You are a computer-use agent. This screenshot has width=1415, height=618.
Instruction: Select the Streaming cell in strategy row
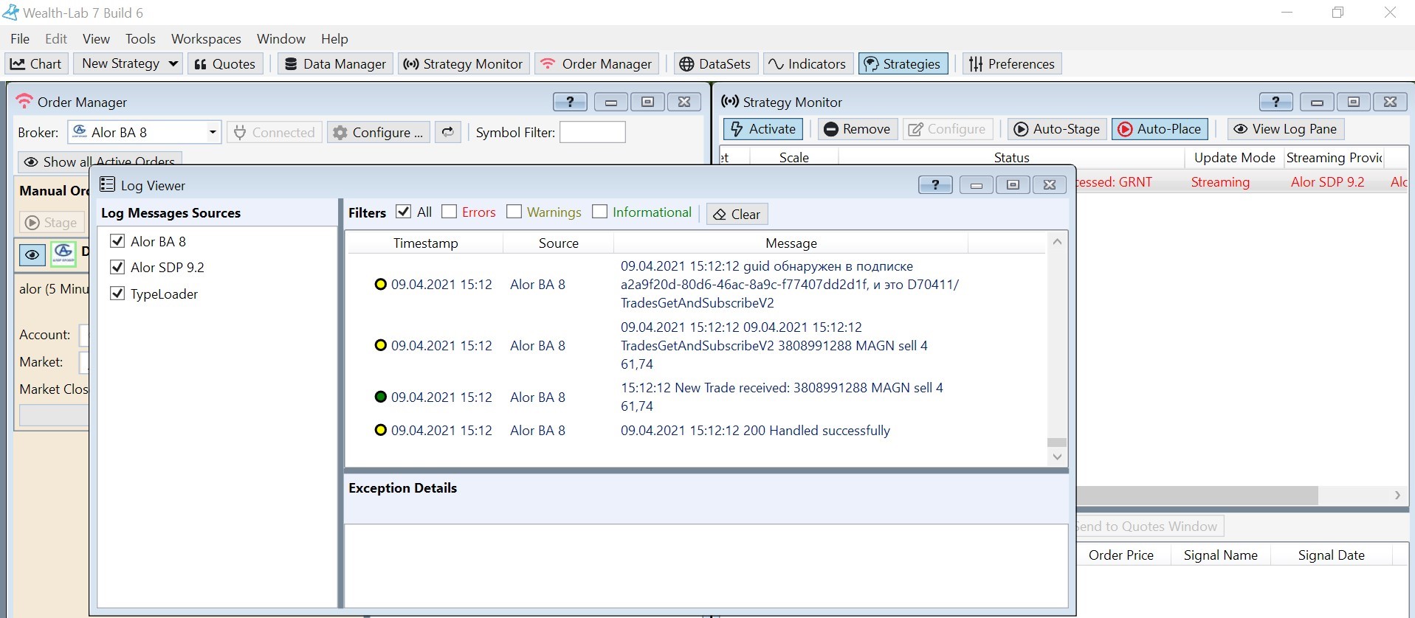point(1220,182)
